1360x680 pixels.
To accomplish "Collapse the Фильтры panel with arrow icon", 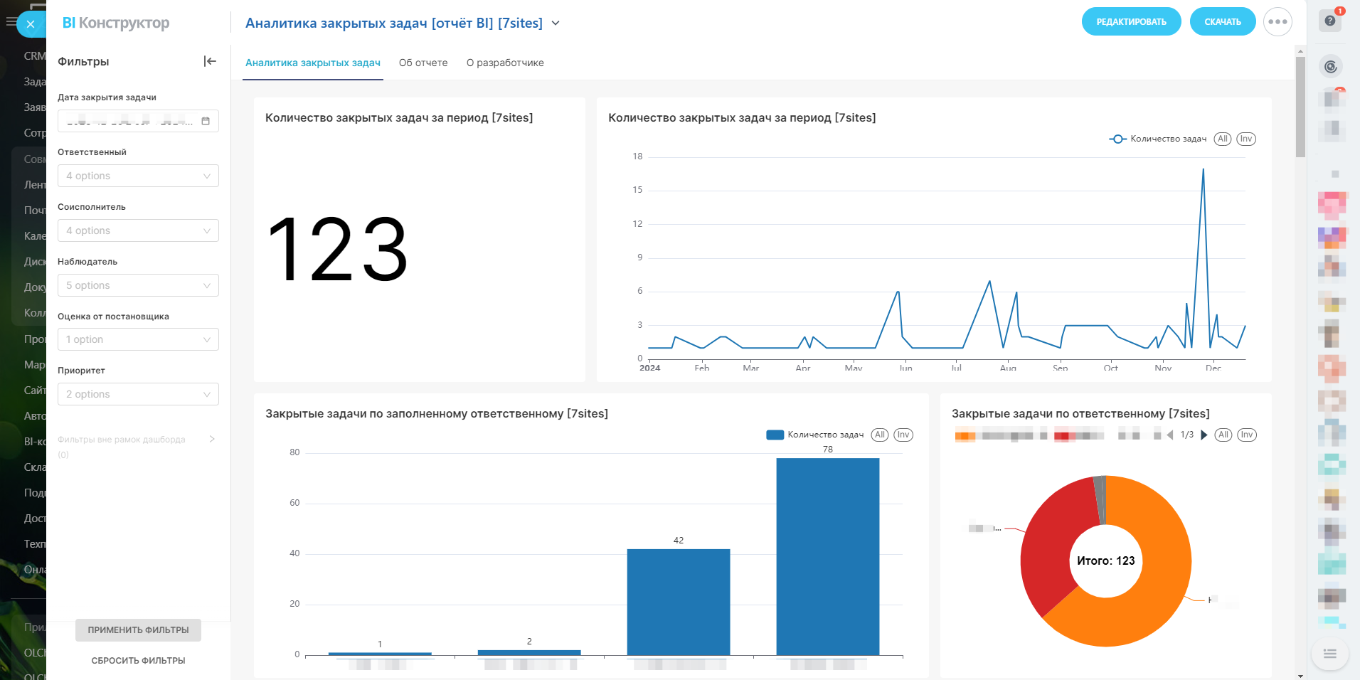I will 210,61.
